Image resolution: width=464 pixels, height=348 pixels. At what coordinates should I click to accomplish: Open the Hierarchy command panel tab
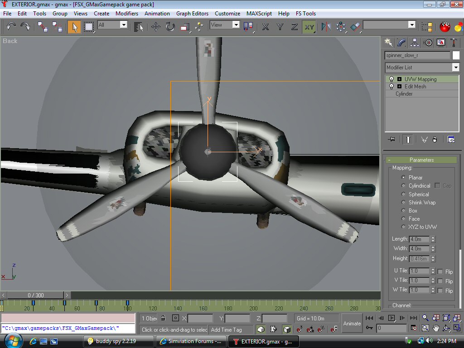coord(414,43)
